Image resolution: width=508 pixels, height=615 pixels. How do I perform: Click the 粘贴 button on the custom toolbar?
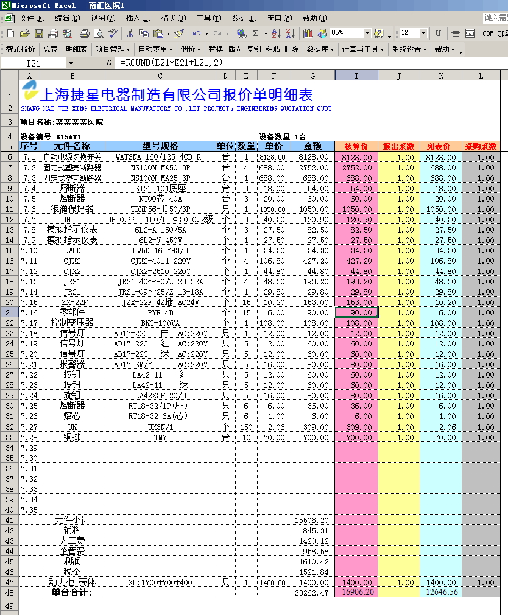tap(273, 49)
